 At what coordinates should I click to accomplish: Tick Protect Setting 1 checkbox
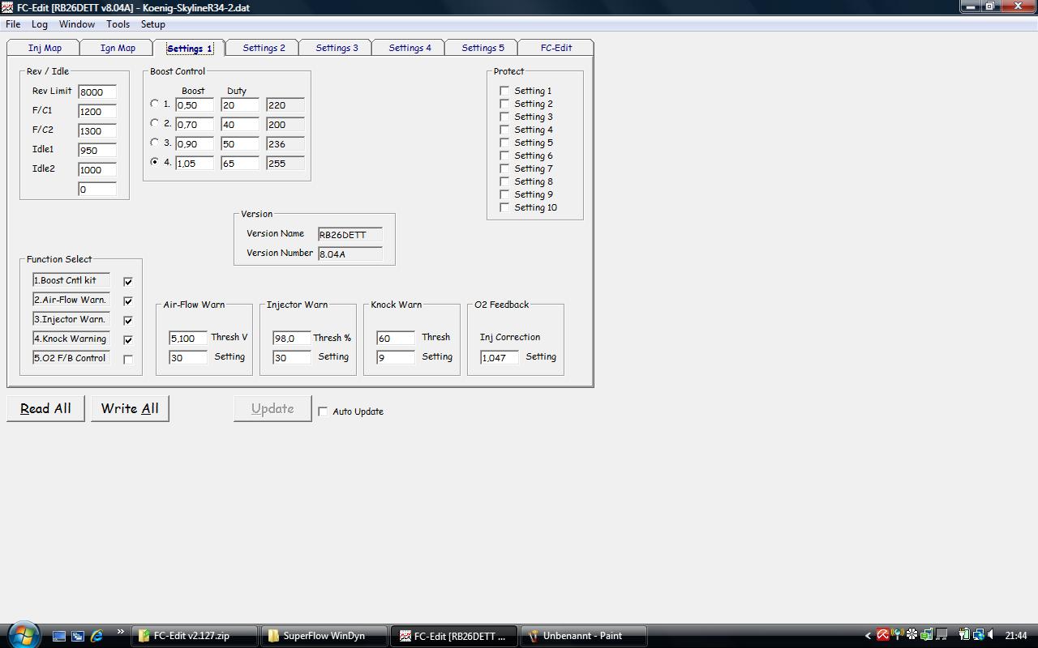[x=504, y=91]
